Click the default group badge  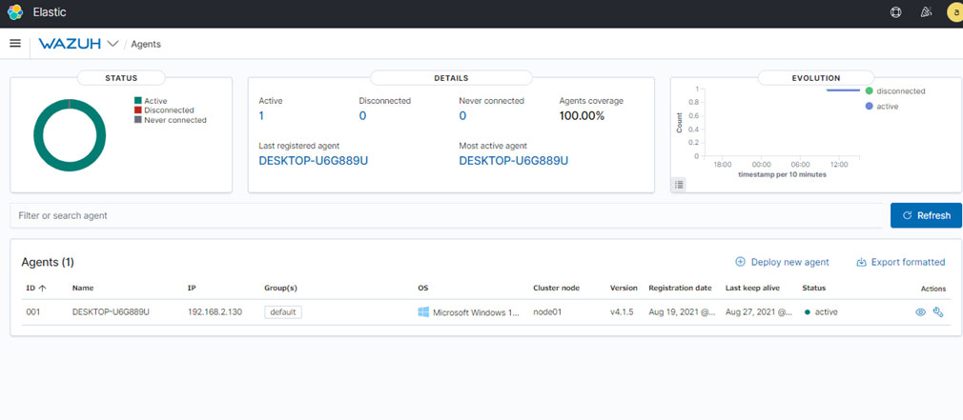coord(283,312)
